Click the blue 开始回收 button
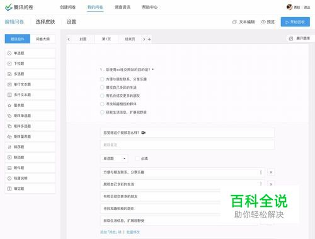The image size is (315, 239). (x=295, y=22)
